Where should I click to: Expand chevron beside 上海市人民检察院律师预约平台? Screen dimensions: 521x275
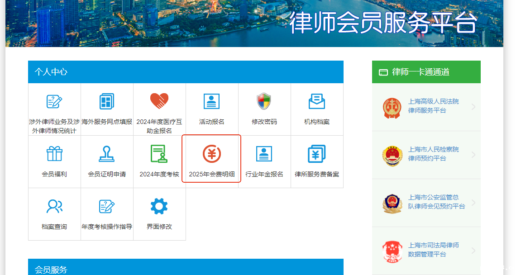pyautogui.click(x=473, y=155)
